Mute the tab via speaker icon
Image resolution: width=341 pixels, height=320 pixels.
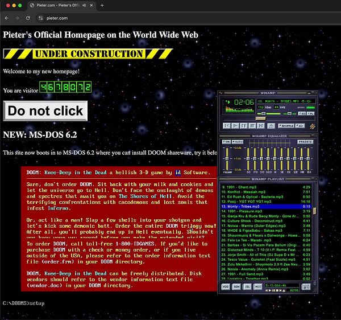84,5
